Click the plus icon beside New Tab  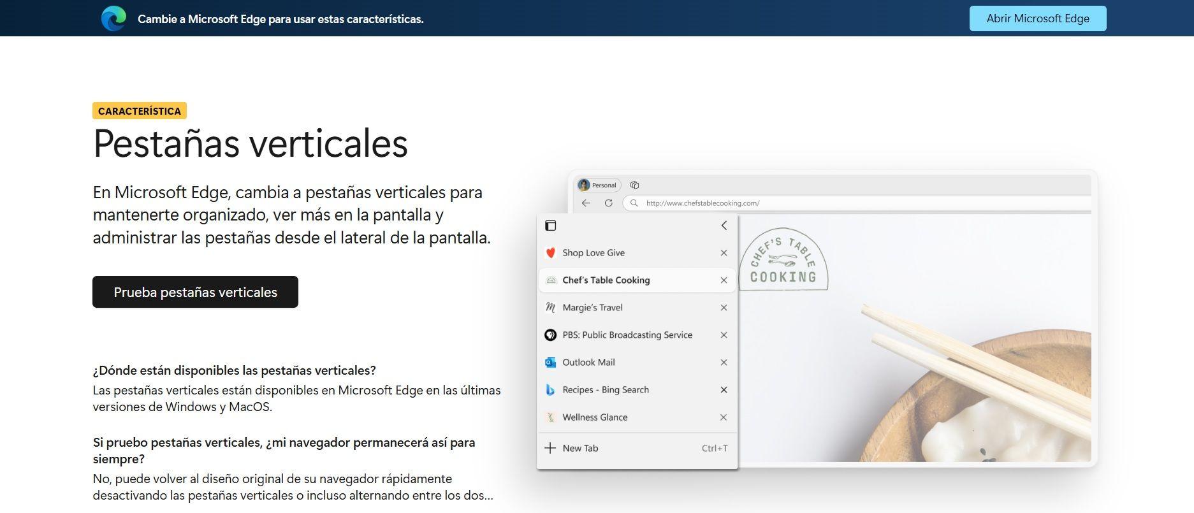pyautogui.click(x=550, y=448)
